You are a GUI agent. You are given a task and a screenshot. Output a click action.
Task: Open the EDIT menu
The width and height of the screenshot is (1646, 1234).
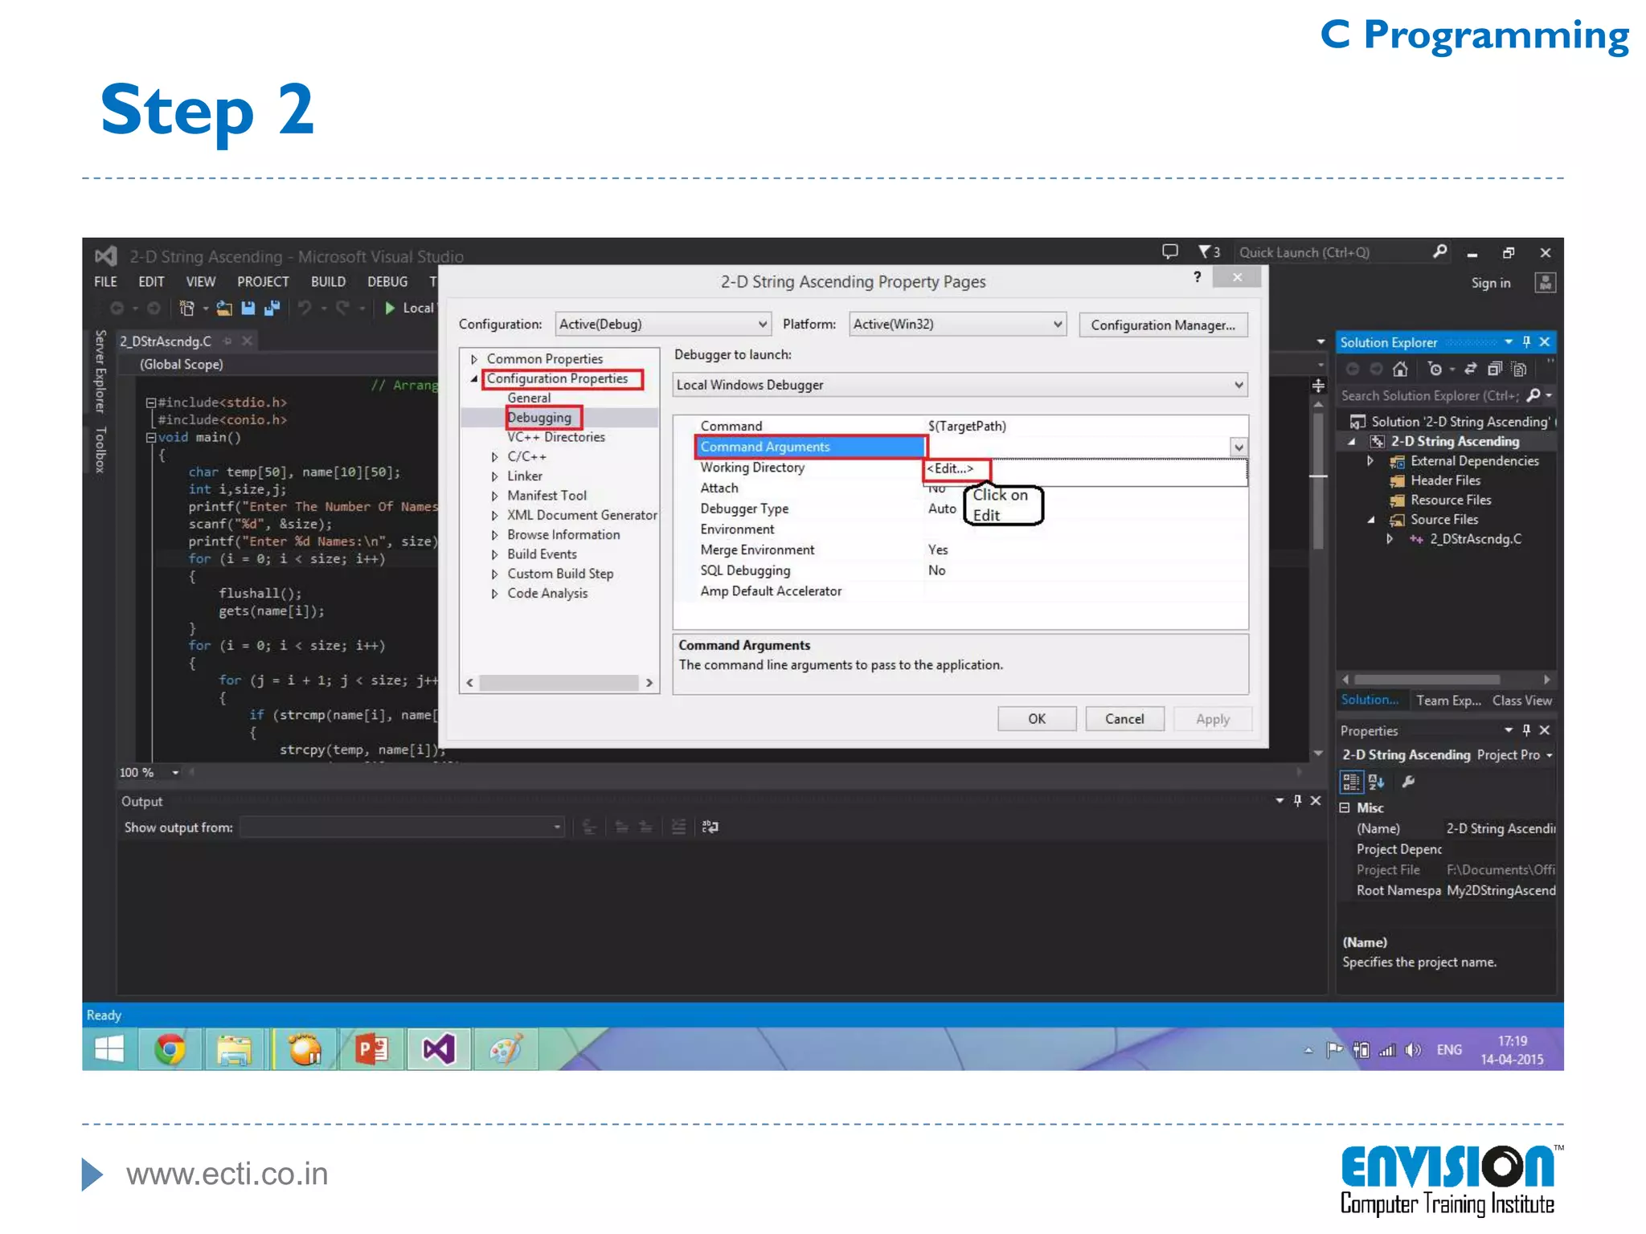(151, 282)
